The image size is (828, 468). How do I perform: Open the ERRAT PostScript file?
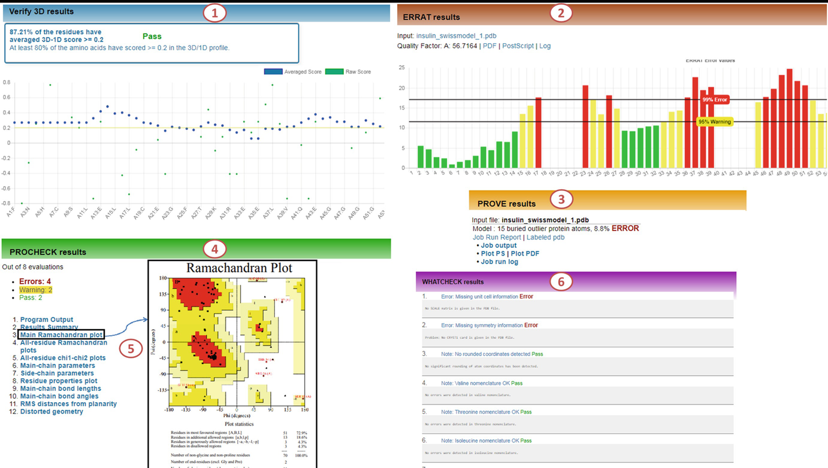click(x=518, y=45)
